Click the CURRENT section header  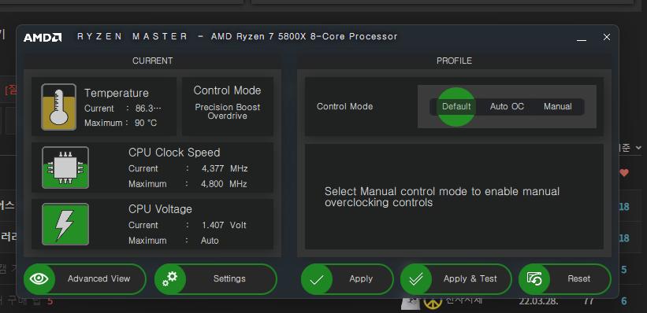tap(152, 61)
